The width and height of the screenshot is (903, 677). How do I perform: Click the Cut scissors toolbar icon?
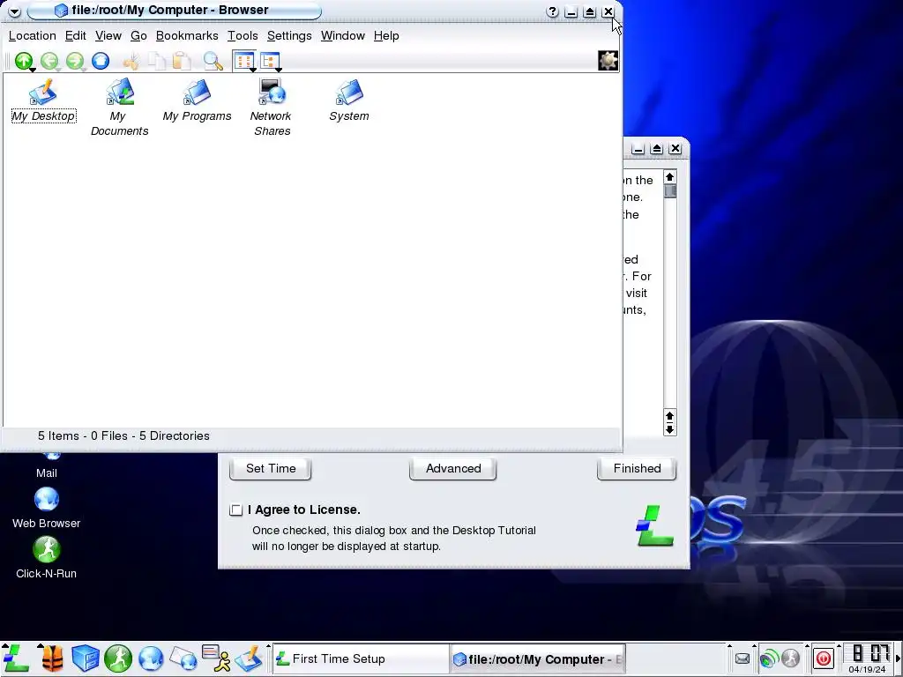click(131, 61)
